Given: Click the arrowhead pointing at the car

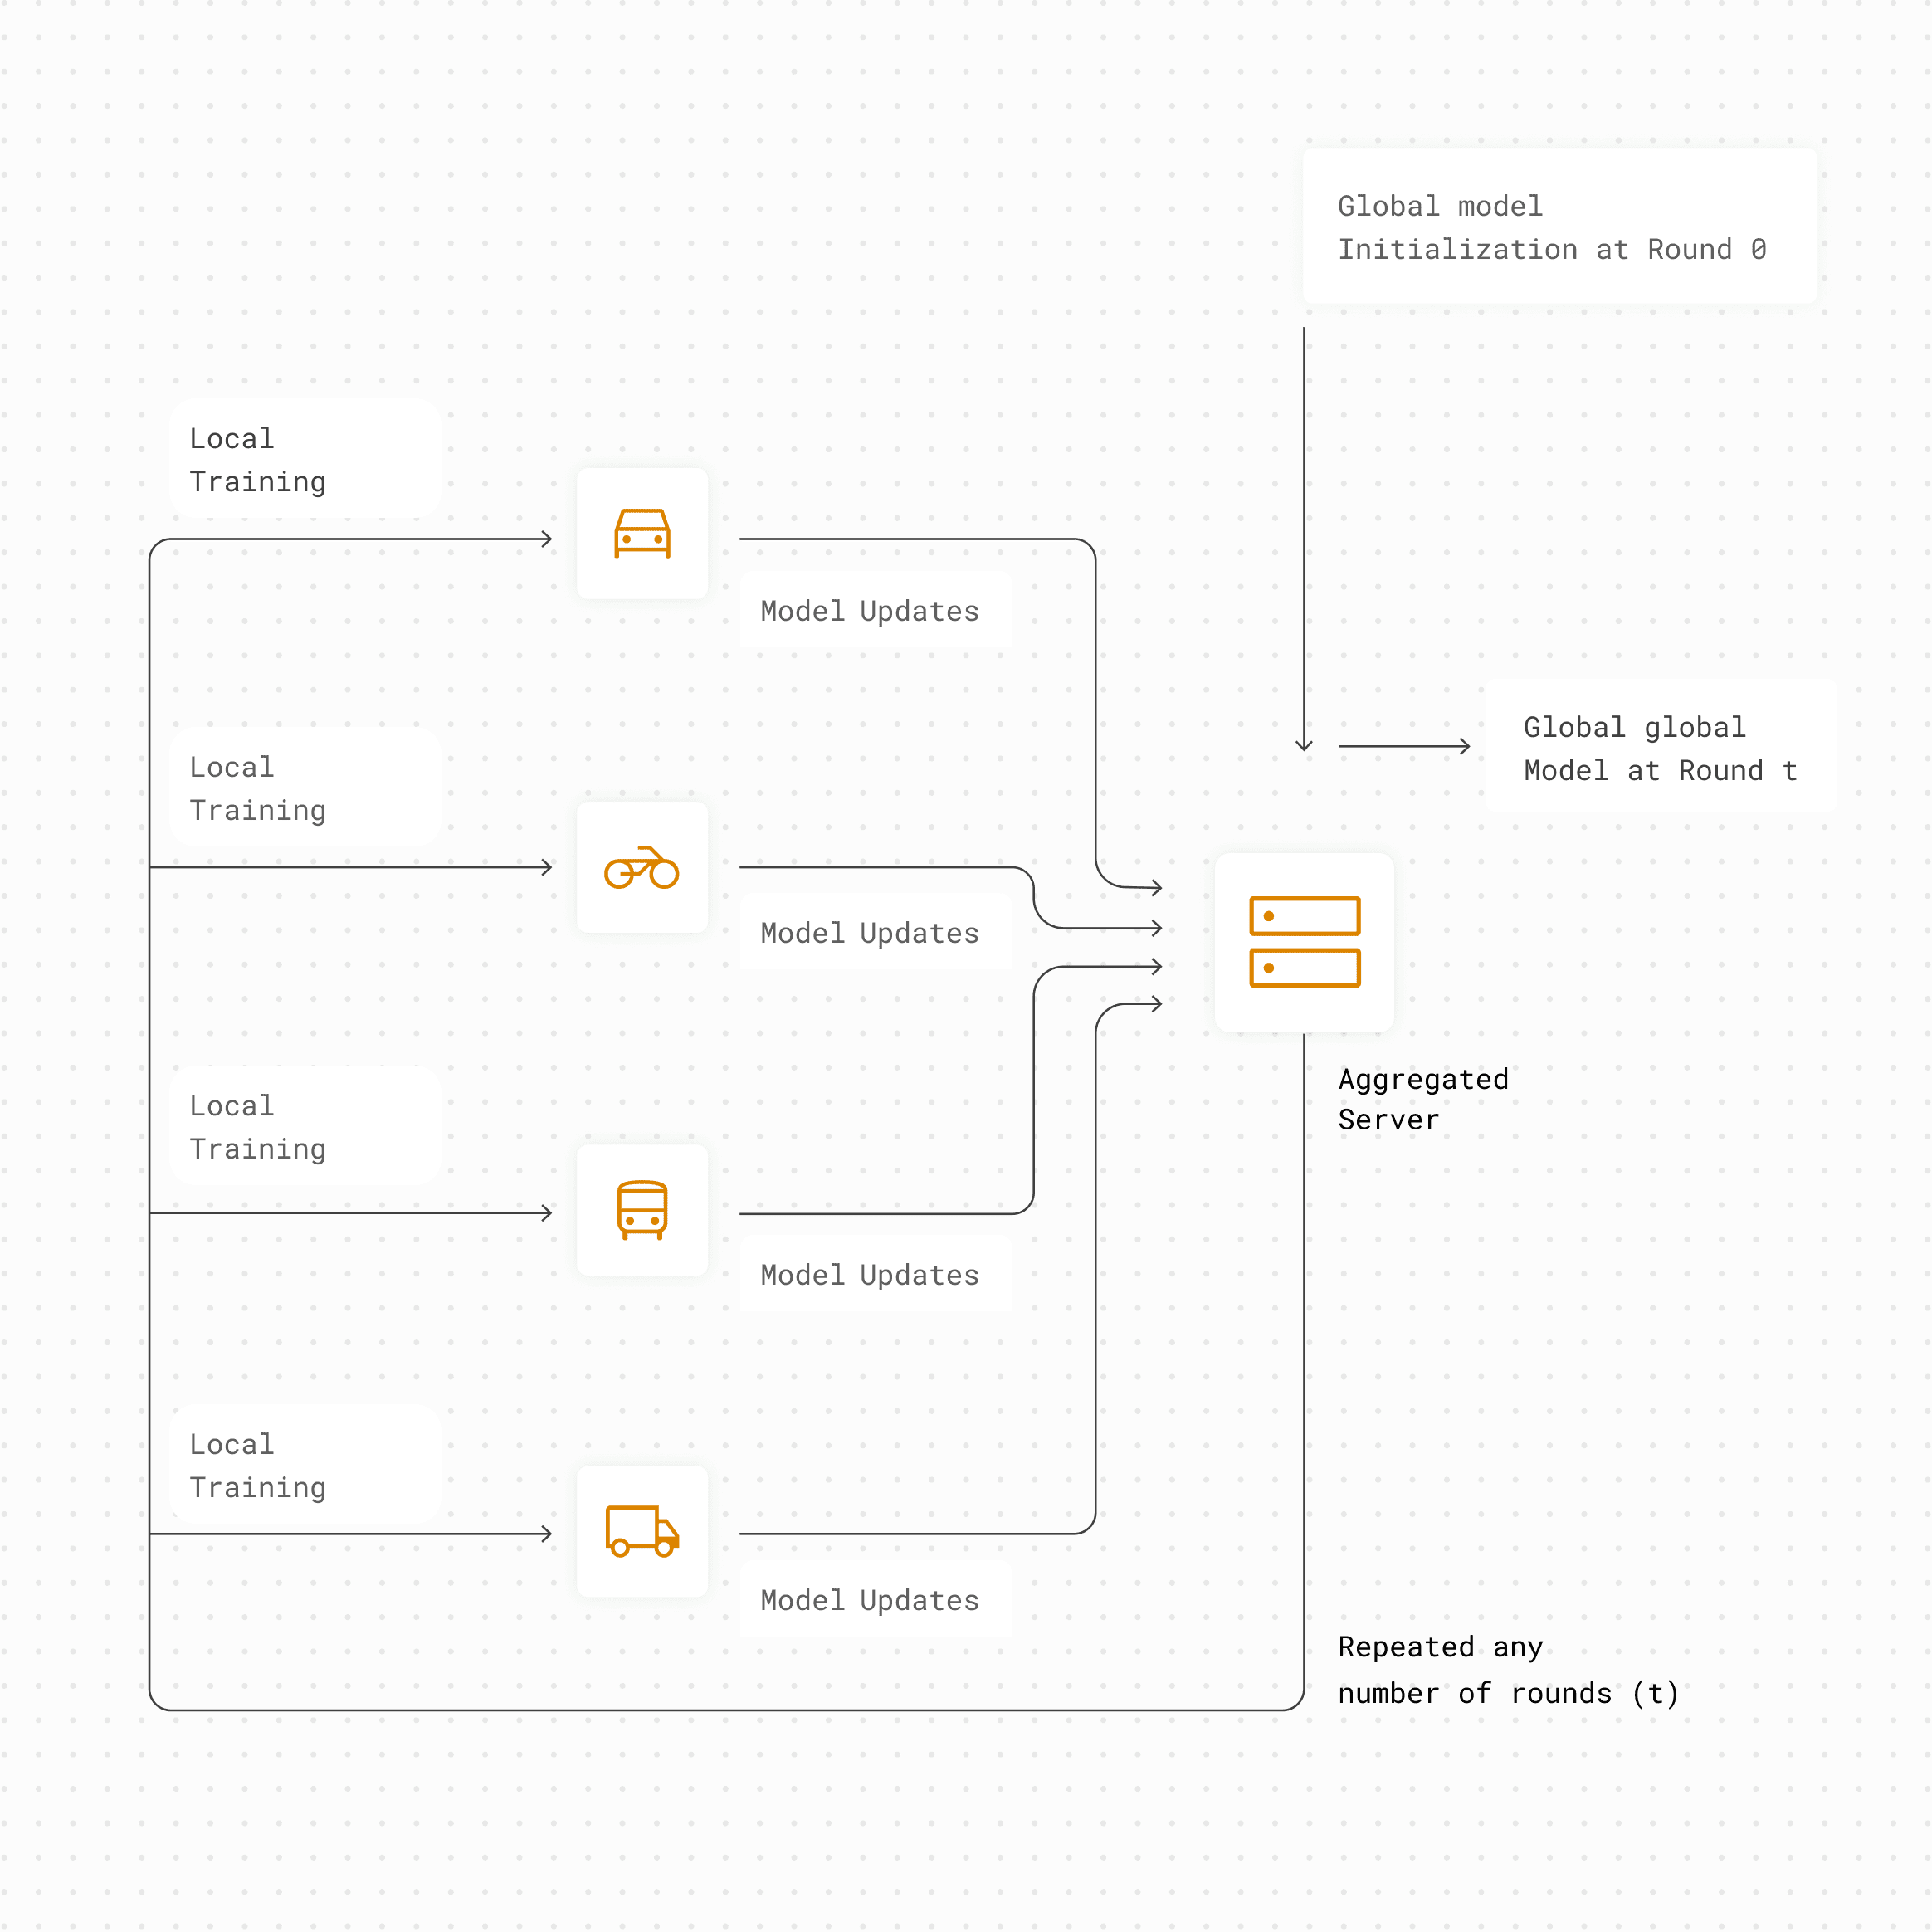Looking at the screenshot, I should click(546, 539).
